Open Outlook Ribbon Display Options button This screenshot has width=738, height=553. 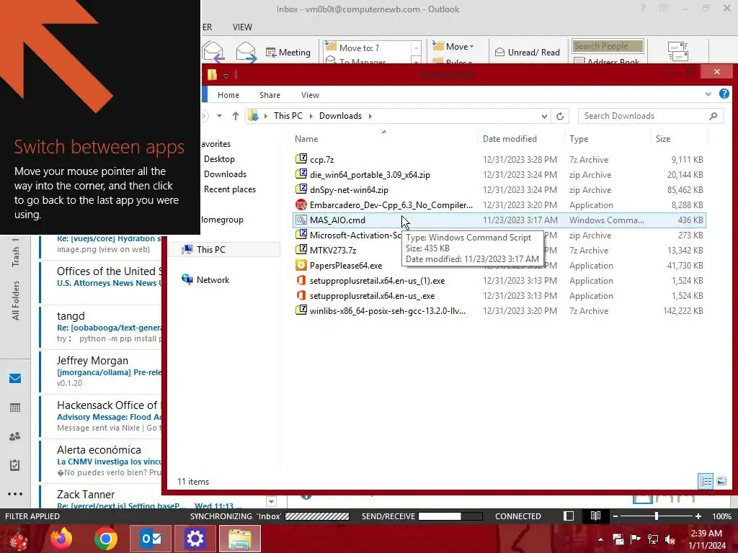click(664, 8)
